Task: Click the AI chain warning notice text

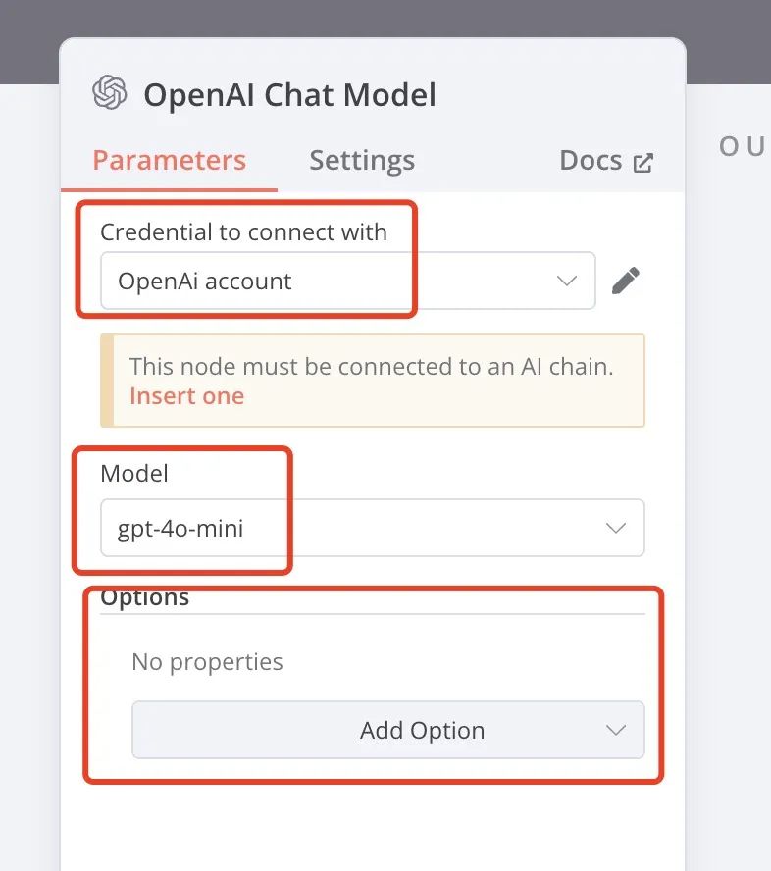Action: click(371, 368)
